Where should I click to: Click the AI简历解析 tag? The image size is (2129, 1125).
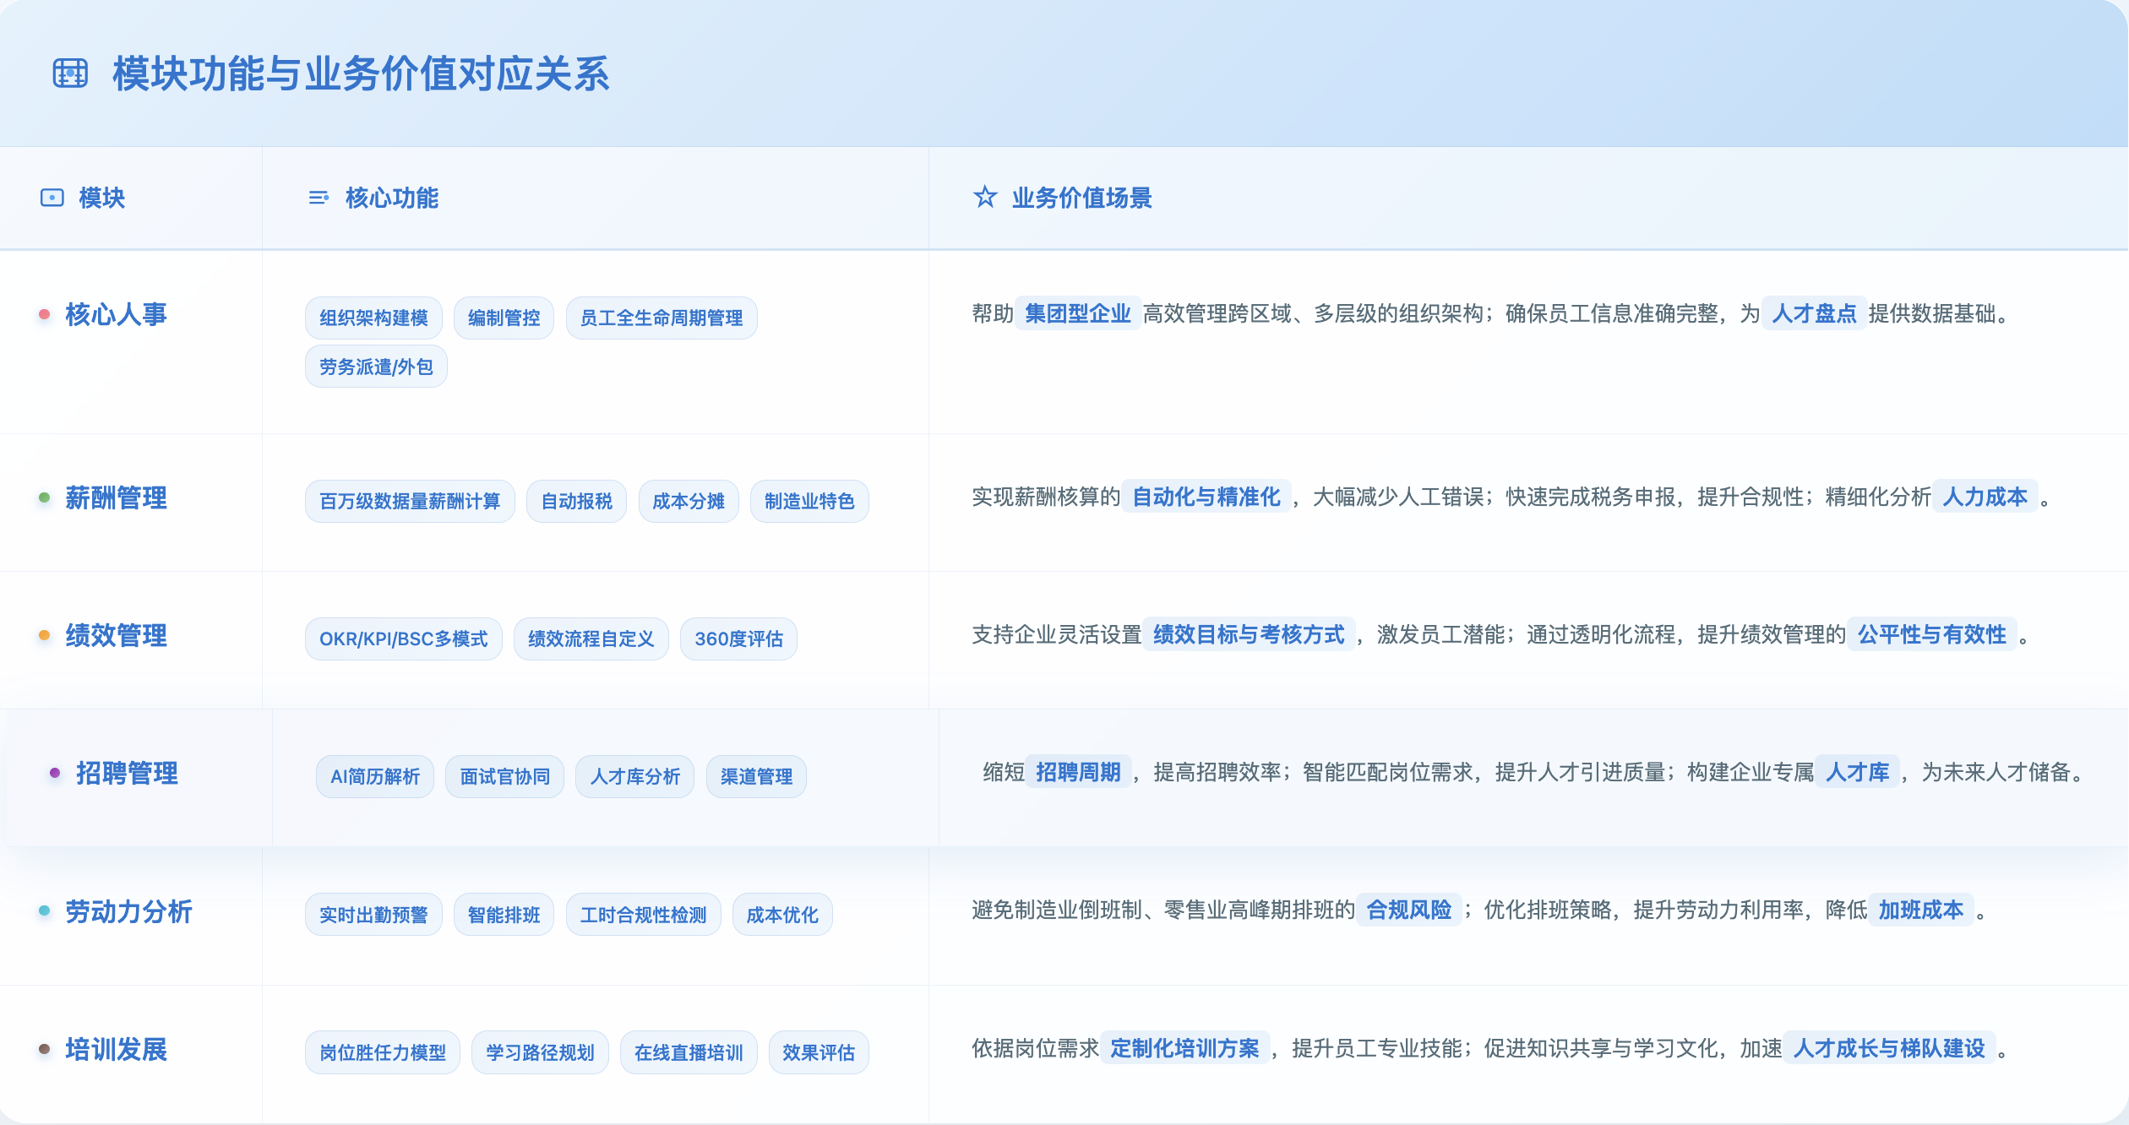374,777
